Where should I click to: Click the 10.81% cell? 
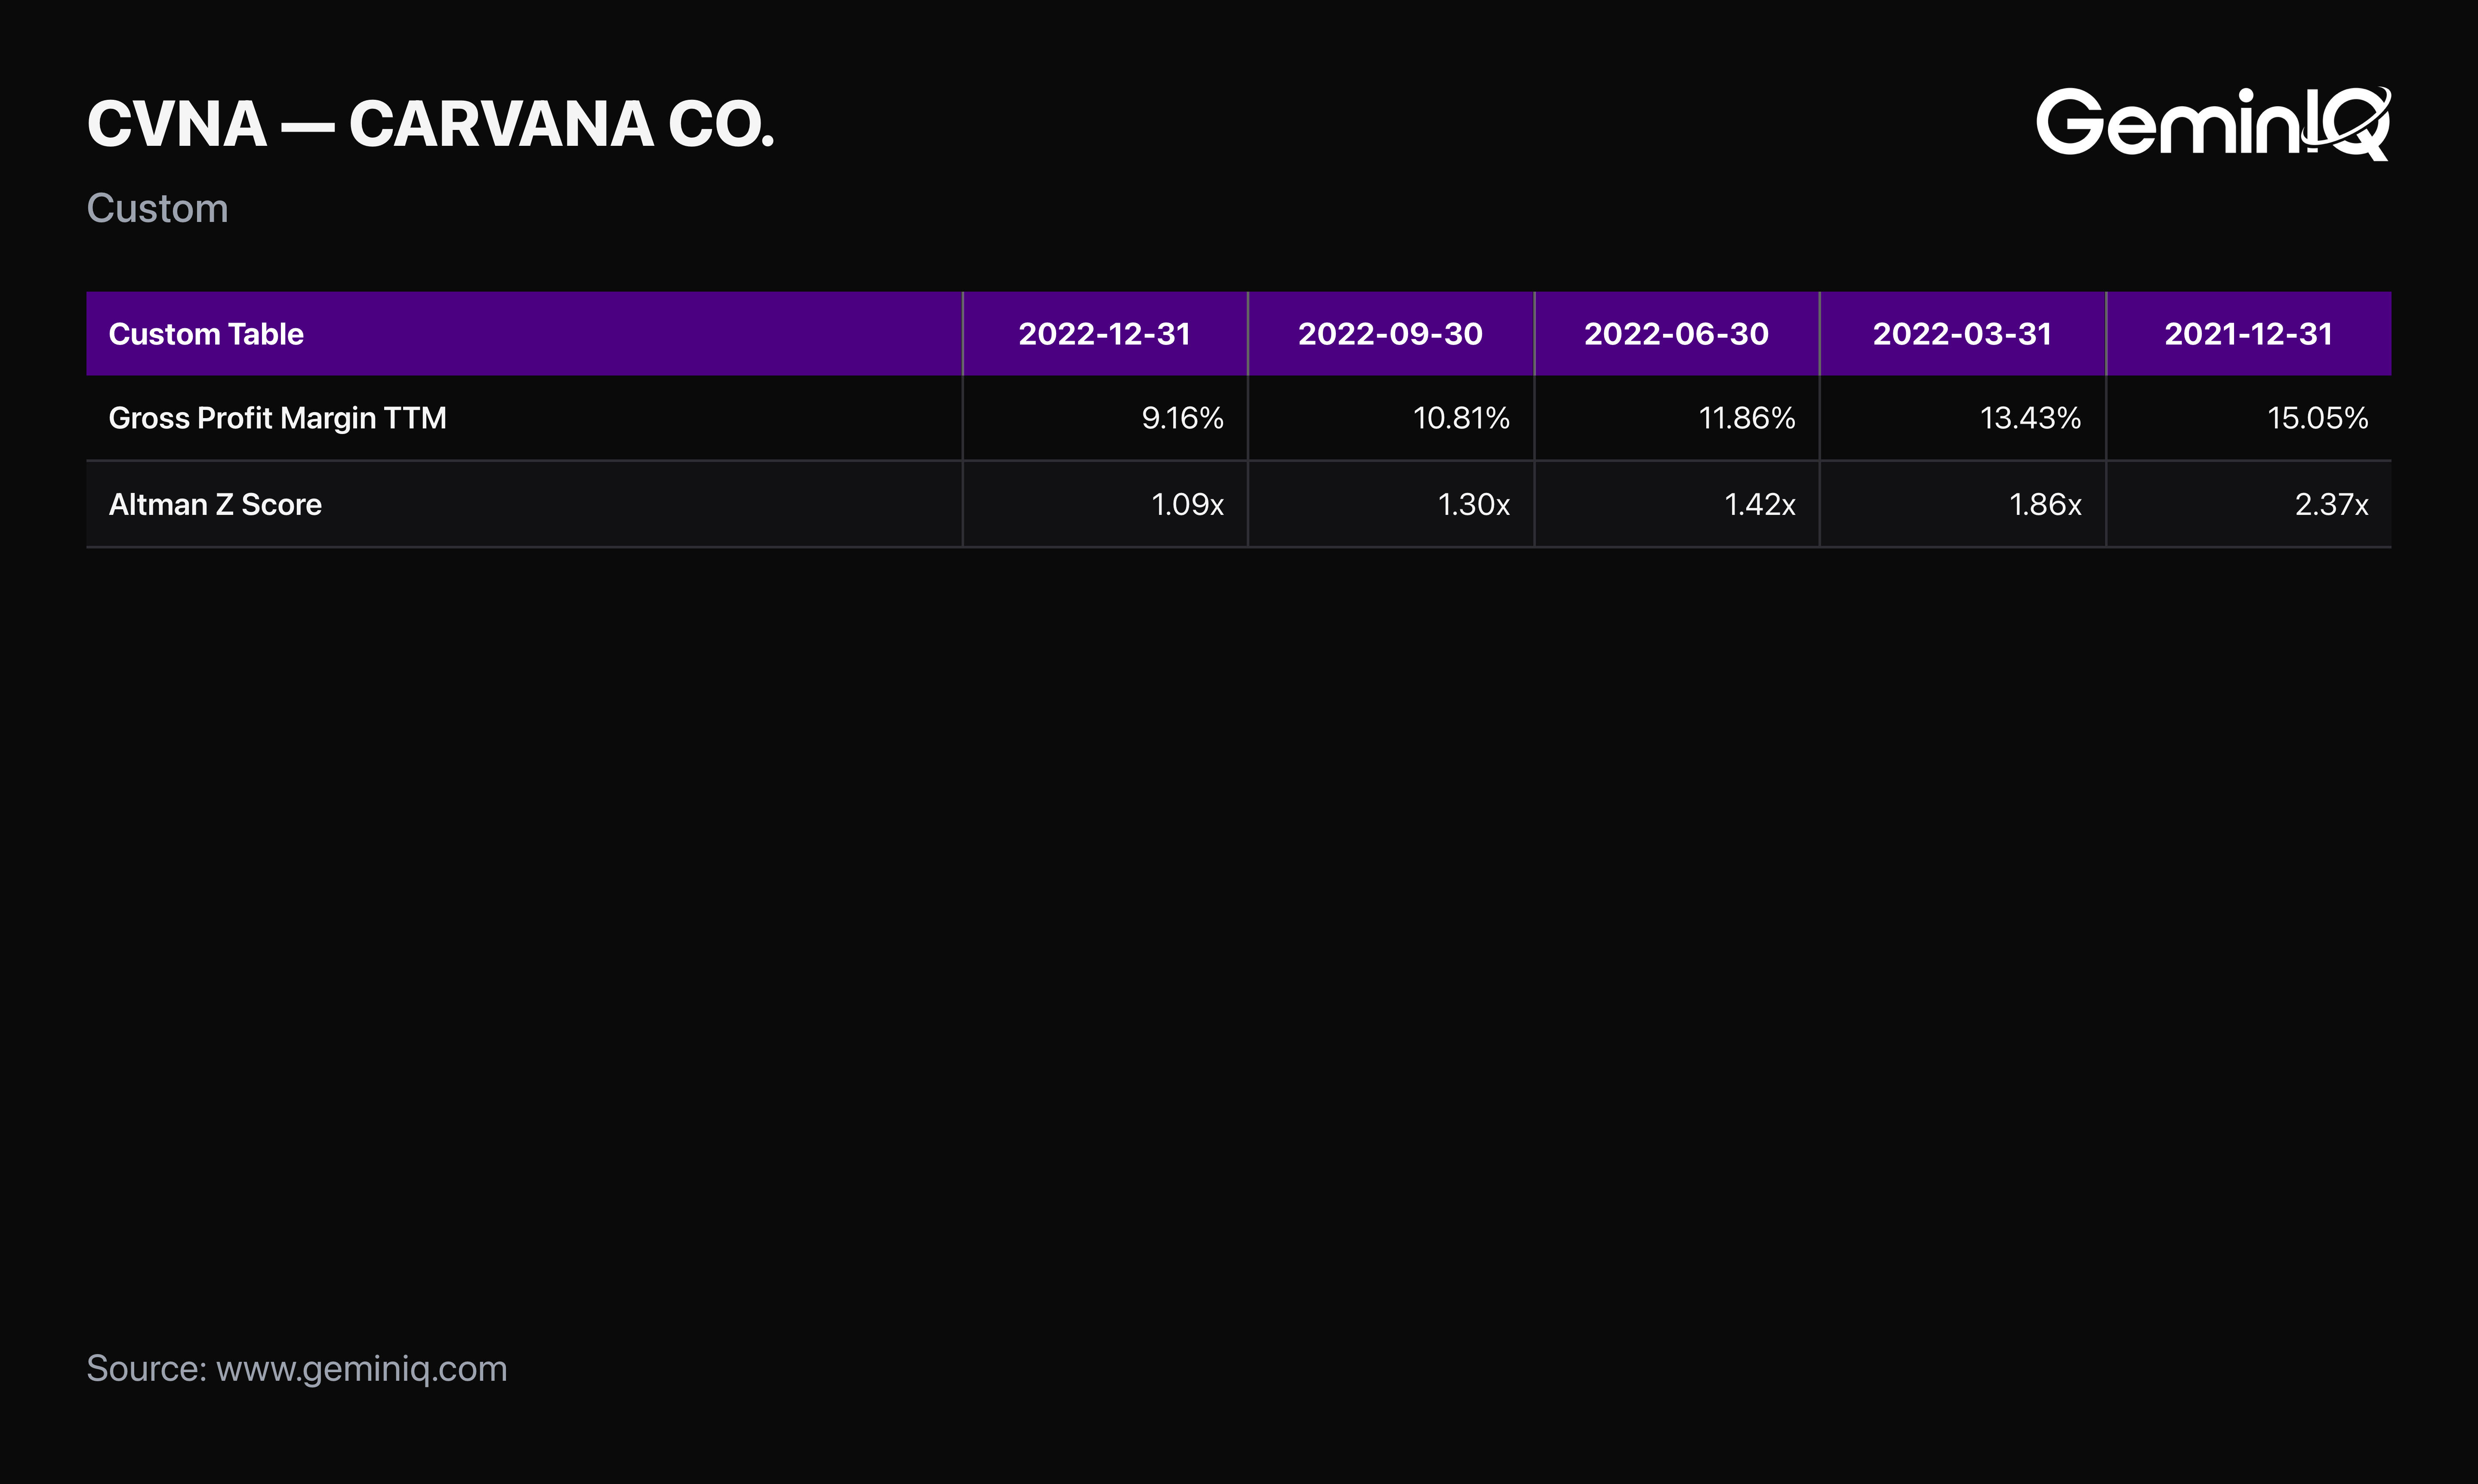point(1391,418)
